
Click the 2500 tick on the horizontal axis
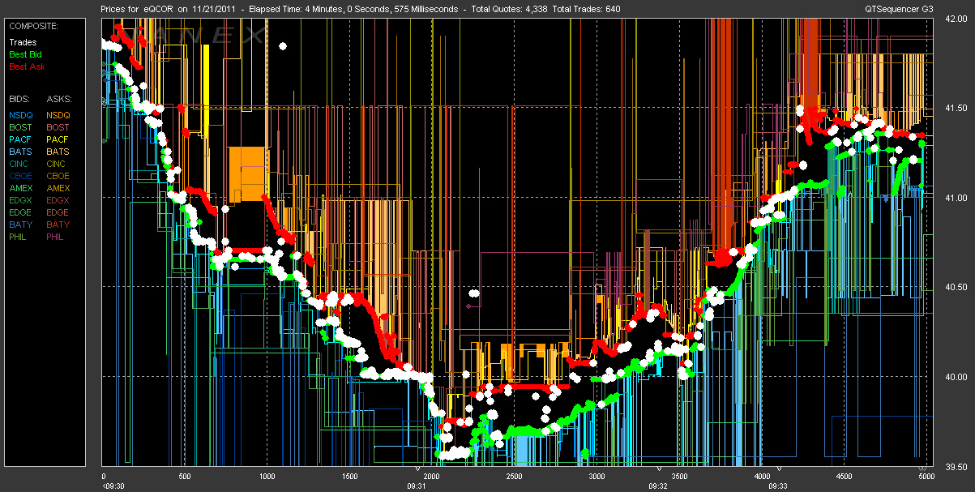[x=514, y=477]
